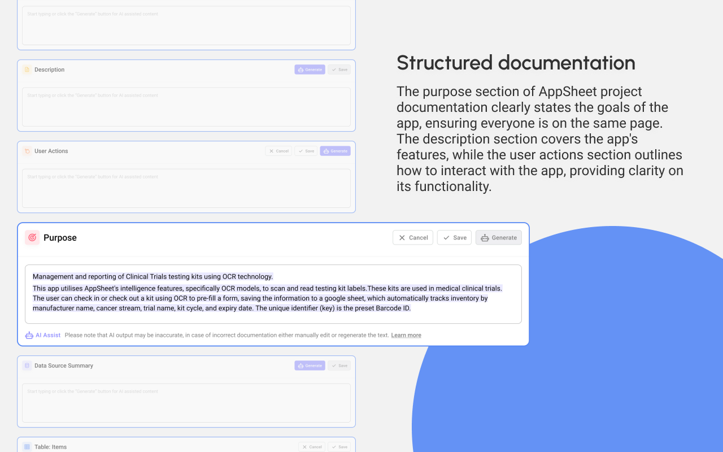Click the Data Source Summary database icon
This screenshot has width=723, height=452.
click(x=27, y=366)
